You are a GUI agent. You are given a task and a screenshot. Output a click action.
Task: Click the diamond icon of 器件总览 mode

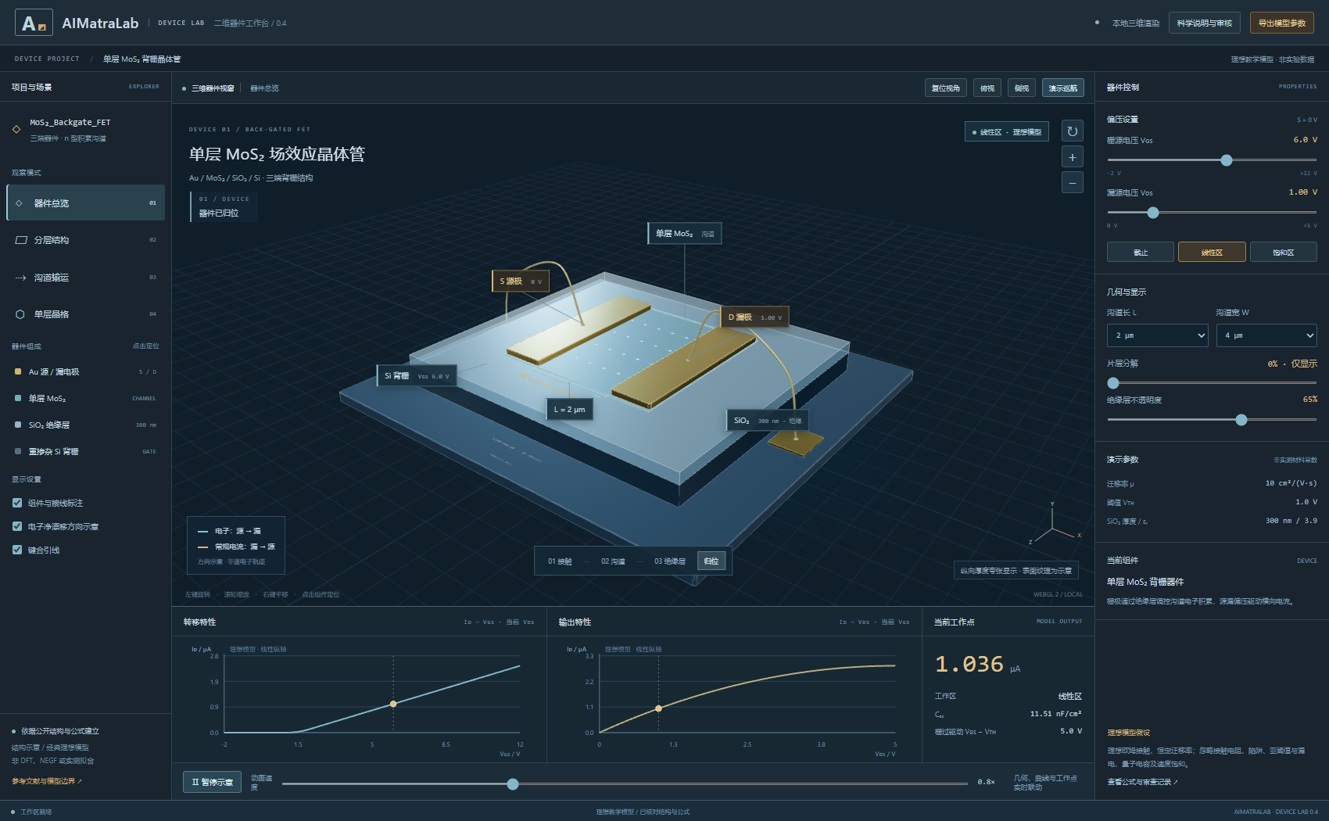point(19,203)
